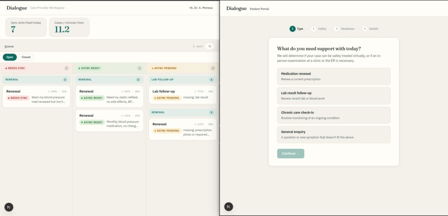Open the statin refill renewal card
The height and width of the screenshot is (216, 448).
(109, 96)
